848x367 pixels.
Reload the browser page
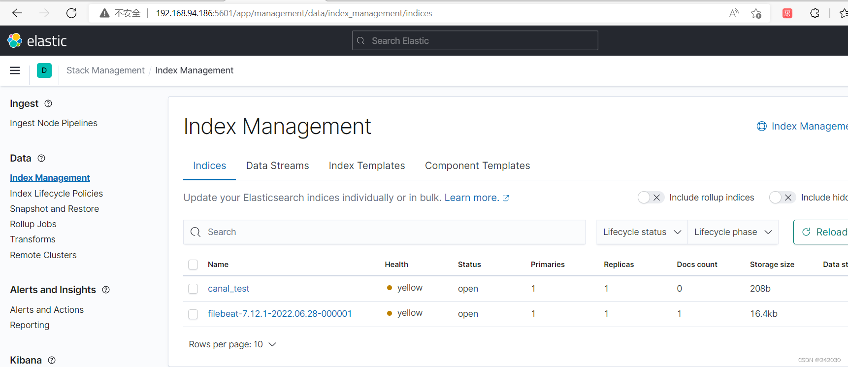(x=71, y=13)
